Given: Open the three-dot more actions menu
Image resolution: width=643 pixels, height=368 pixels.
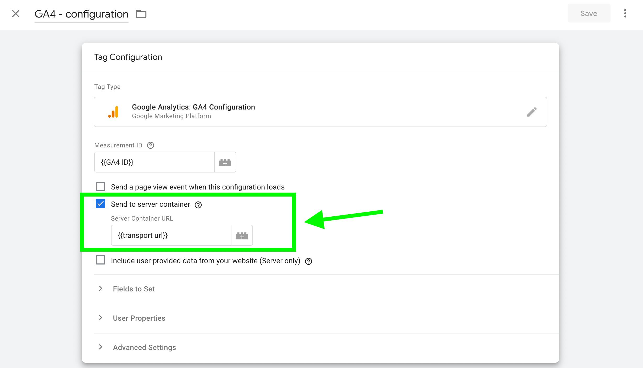Looking at the screenshot, I should (625, 14).
